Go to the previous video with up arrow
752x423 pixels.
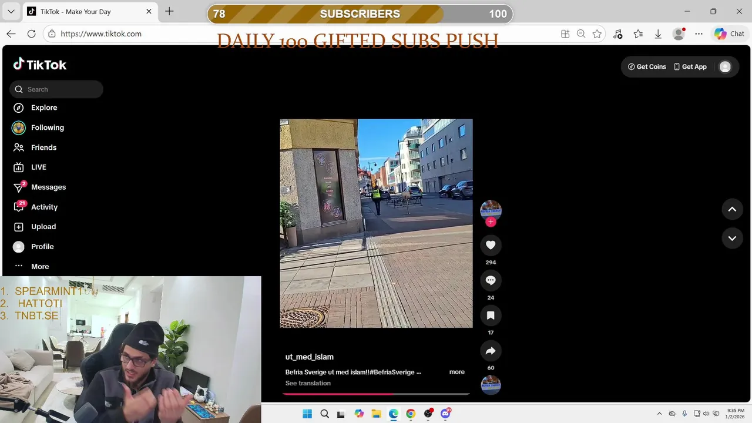pos(732,209)
